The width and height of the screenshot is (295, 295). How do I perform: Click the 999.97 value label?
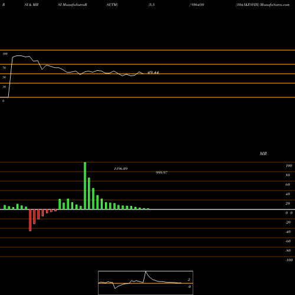pyautogui.click(x=162, y=172)
